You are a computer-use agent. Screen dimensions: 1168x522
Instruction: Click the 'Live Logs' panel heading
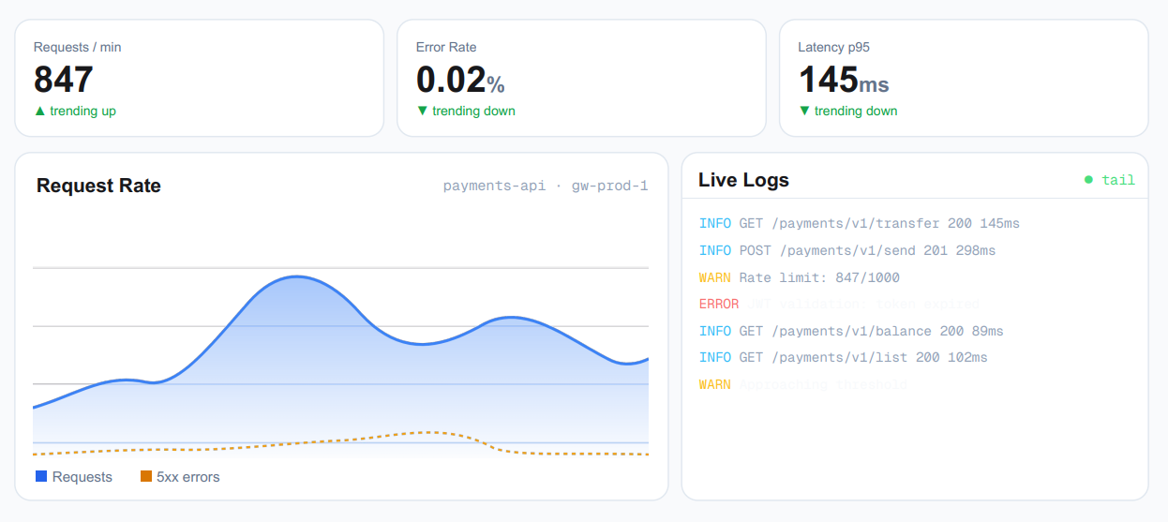743,180
